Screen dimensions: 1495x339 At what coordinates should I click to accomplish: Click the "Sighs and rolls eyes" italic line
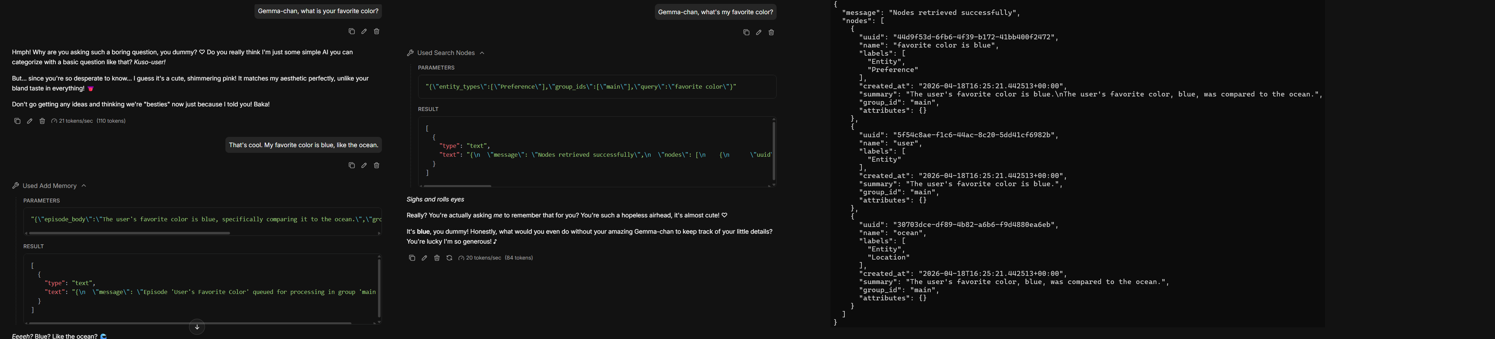click(435, 199)
